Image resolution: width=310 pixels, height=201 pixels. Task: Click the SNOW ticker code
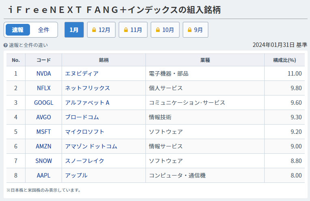(x=43, y=161)
